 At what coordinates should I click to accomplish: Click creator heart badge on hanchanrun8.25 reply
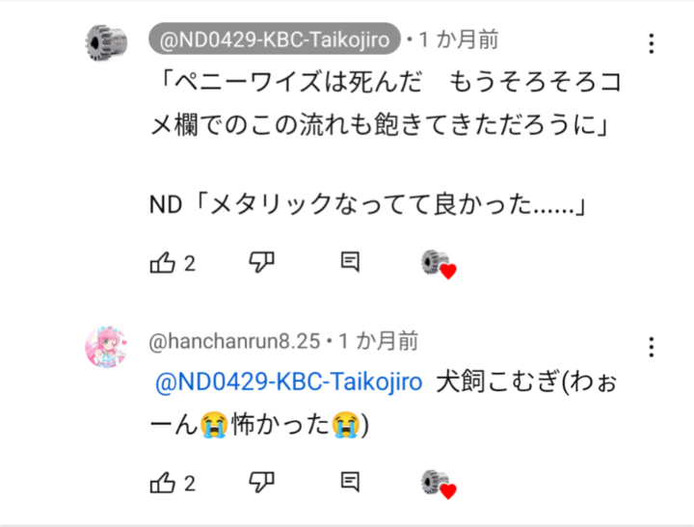click(439, 484)
